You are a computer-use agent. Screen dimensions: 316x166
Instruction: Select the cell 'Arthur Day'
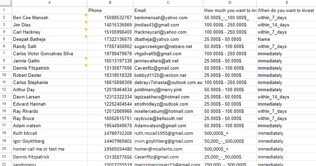coord(49,90)
